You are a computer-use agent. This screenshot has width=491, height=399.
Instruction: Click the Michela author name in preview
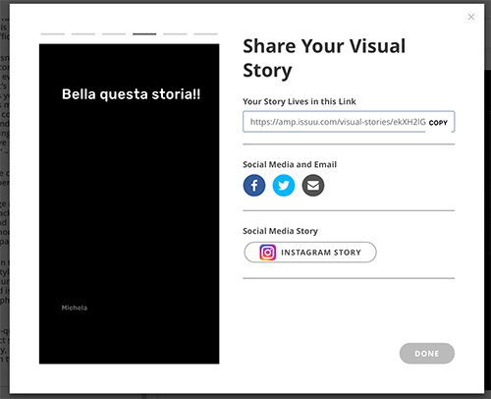click(x=75, y=308)
